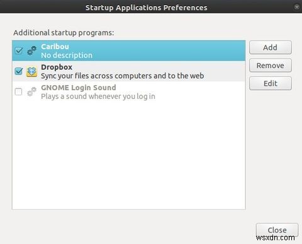302x244 pixels.
Task: Edit the selected startup program
Action: coord(271,83)
